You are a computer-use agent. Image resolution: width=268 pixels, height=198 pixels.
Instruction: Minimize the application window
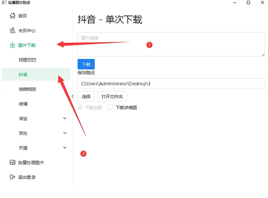coord(234,3)
